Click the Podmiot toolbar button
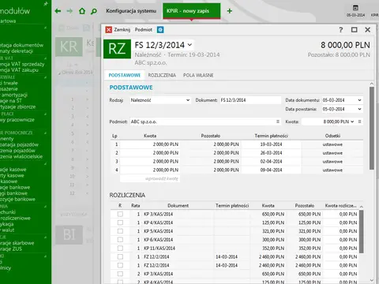The width and height of the screenshot is (379, 284). click(144, 30)
